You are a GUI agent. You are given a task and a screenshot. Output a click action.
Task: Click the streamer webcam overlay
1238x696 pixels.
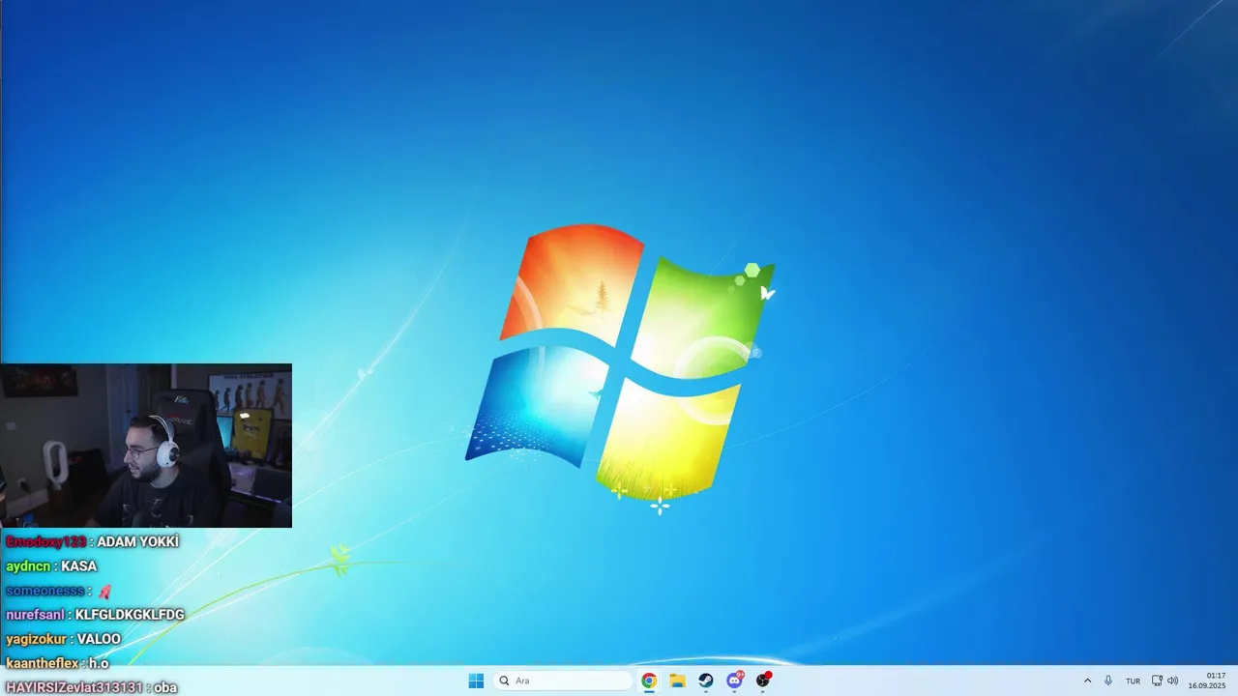tap(146, 446)
